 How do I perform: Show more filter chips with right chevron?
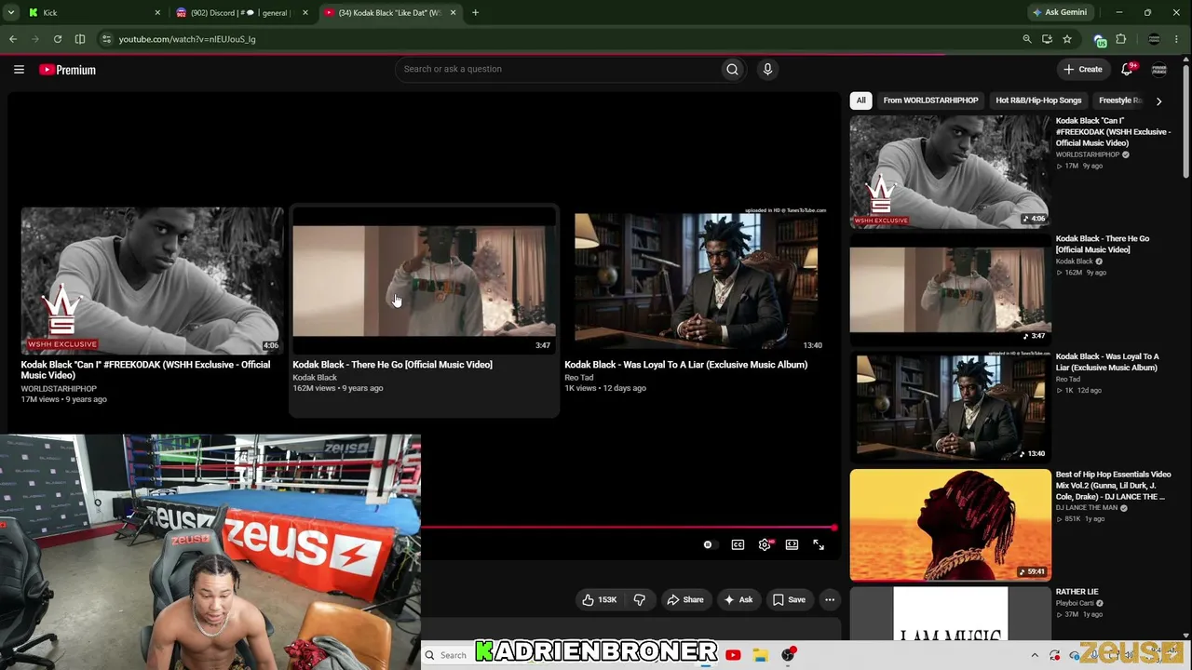[1158, 100]
